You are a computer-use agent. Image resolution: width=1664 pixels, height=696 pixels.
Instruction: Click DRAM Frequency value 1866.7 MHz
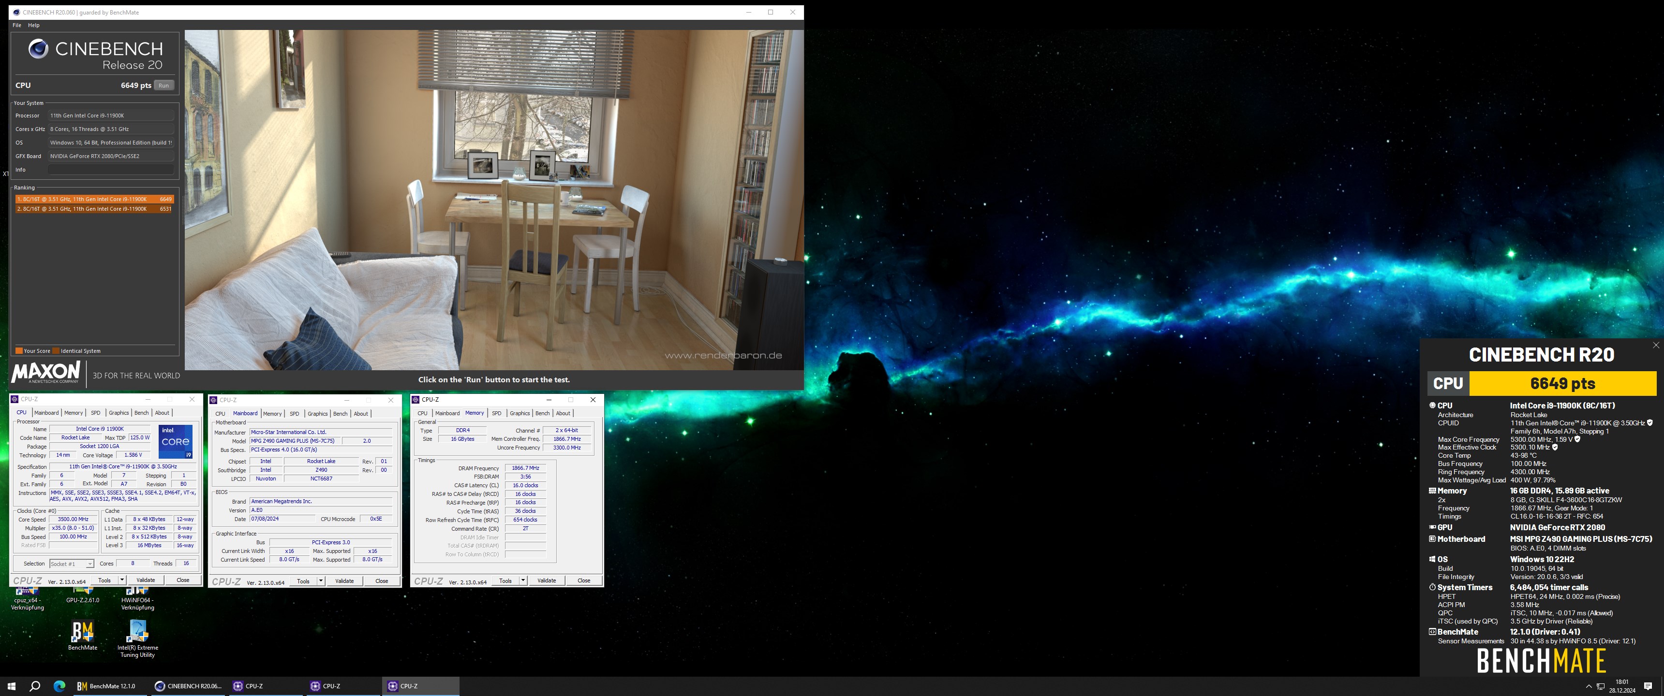tap(525, 468)
